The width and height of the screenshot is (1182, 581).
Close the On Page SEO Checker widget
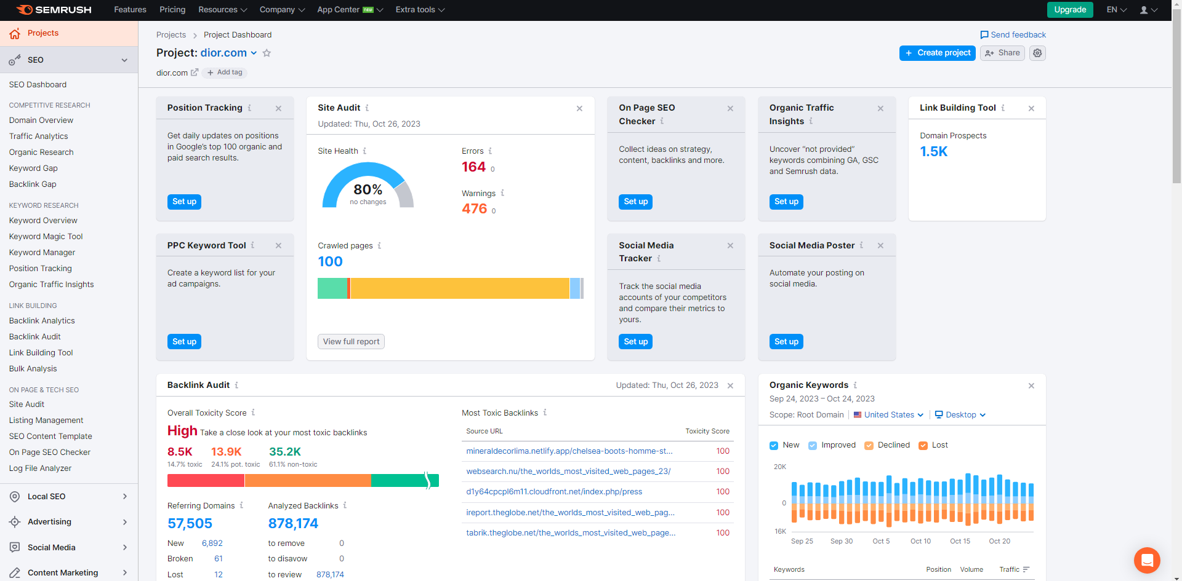click(730, 108)
